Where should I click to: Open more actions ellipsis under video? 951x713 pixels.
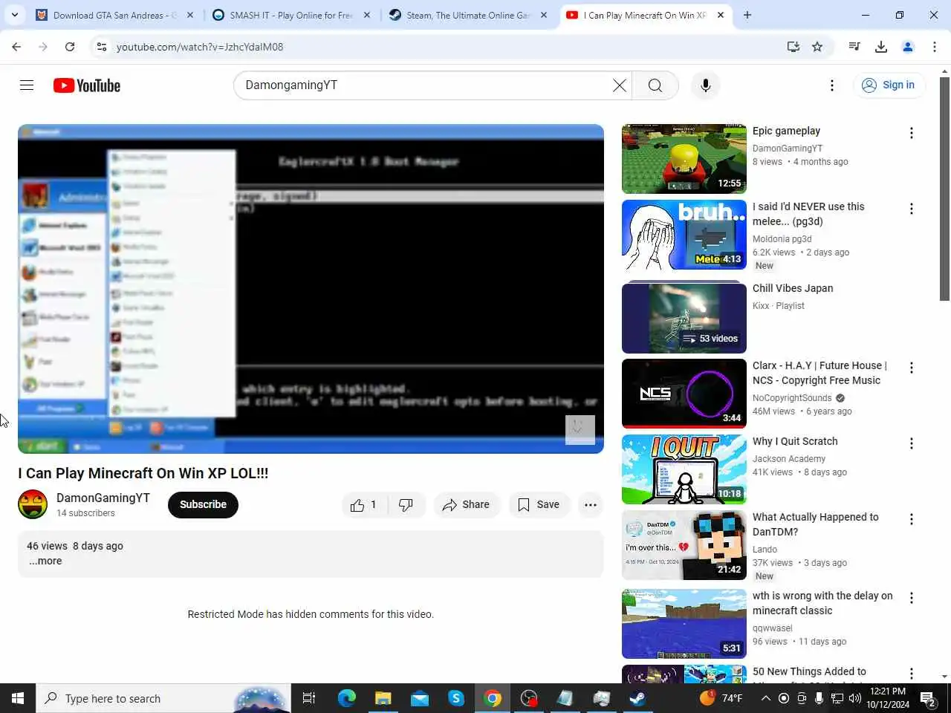click(591, 505)
